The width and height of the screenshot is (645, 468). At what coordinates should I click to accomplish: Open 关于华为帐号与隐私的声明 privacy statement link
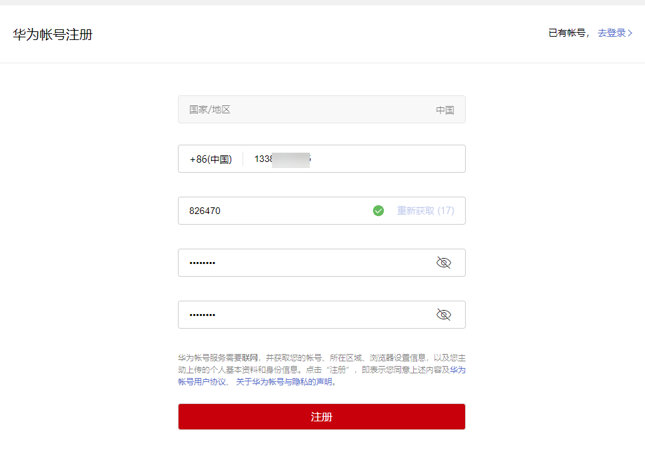[284, 382]
